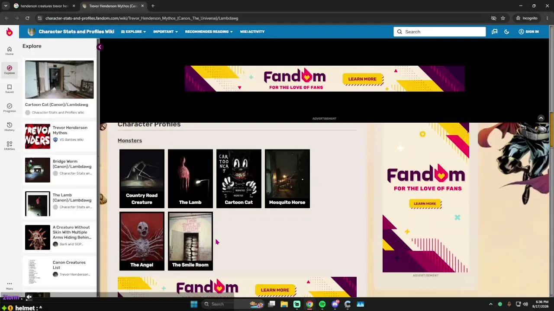Open the Character Stats and Profiles Wiki title link
The image size is (554, 311).
(76, 32)
